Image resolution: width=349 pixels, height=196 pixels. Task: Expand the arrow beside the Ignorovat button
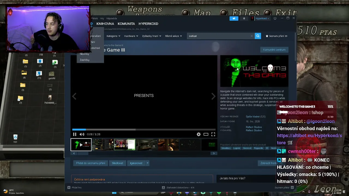pos(148,163)
